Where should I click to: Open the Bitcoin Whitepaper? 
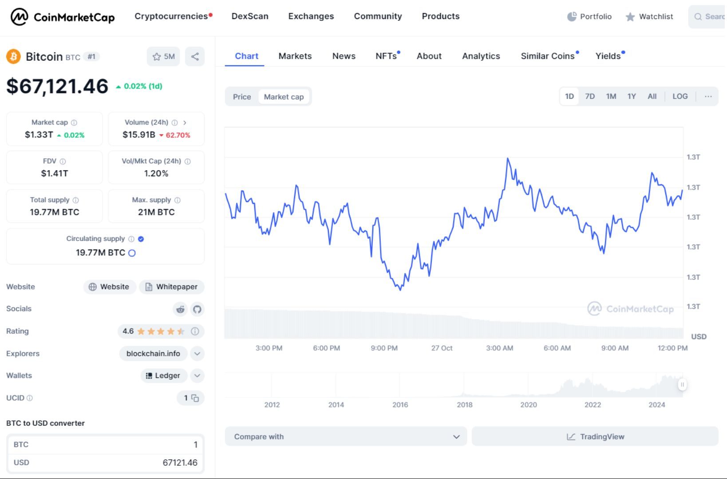pyautogui.click(x=172, y=287)
